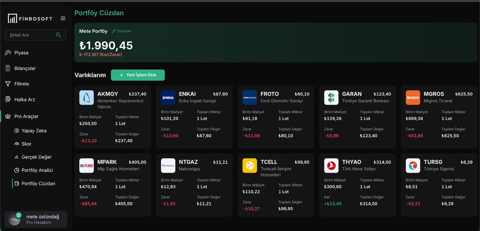Click FROTO unit cost ₺91,18
Image resolution: width=480 pixels, height=231 pixels.
click(250, 119)
